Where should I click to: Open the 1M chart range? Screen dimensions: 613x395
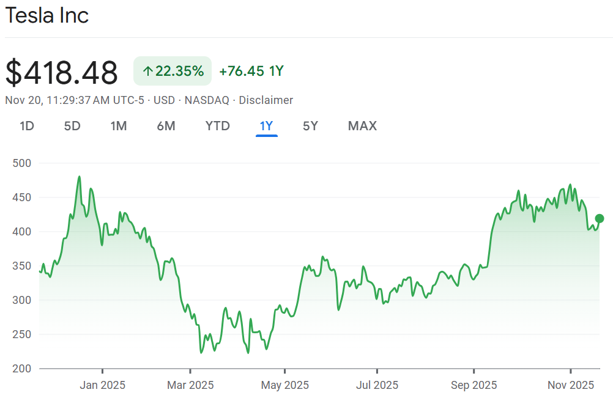point(119,126)
